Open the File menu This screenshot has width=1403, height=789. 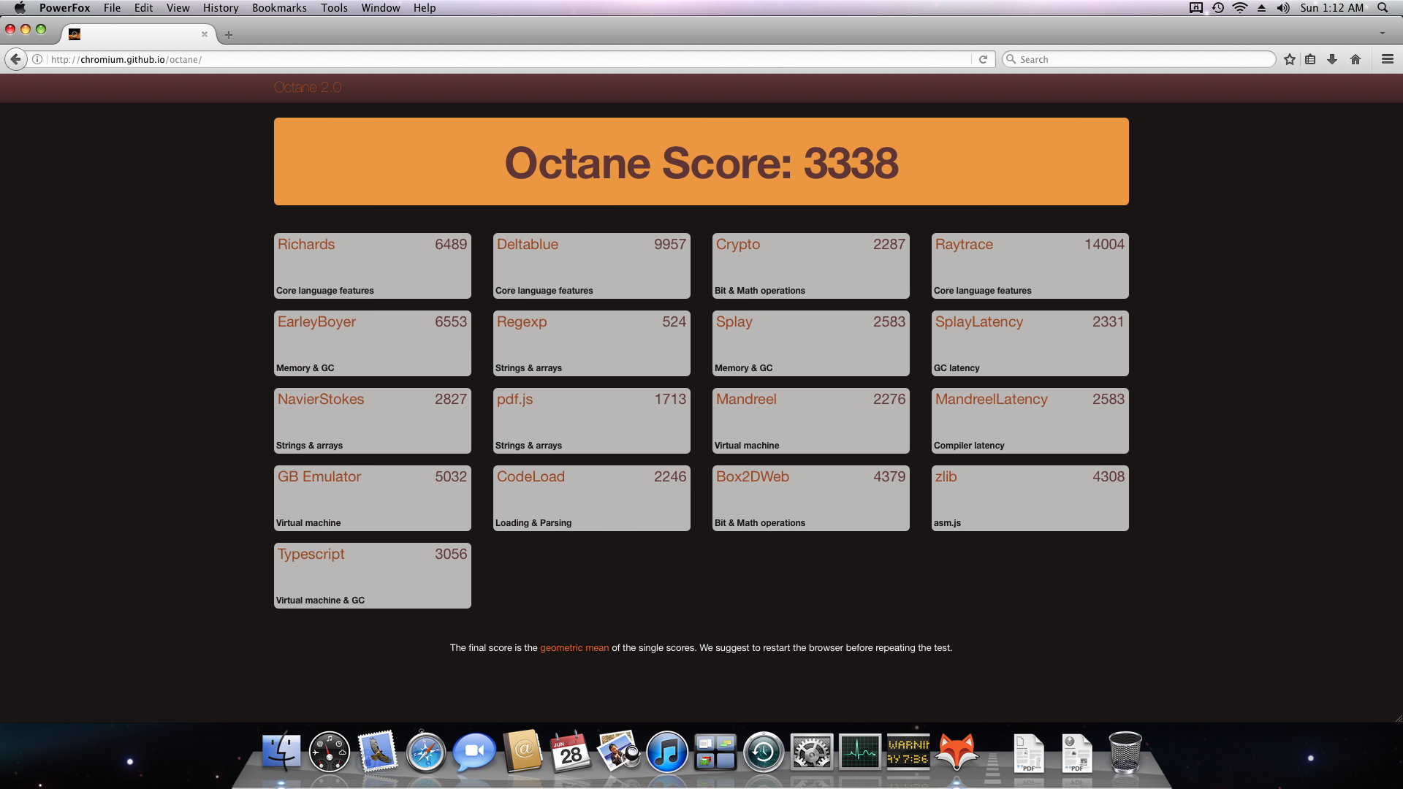click(x=112, y=8)
